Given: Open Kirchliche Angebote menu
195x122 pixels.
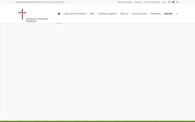Looking at the screenshot, I should click(x=108, y=14).
